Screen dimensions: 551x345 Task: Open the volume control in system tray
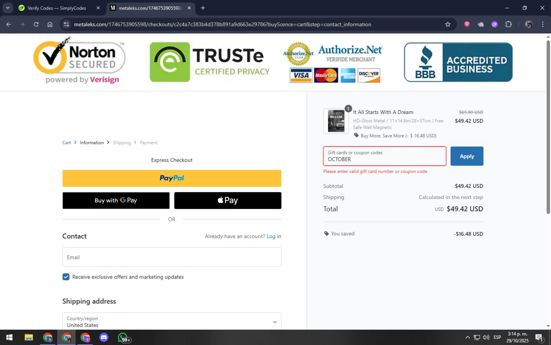tap(486, 337)
